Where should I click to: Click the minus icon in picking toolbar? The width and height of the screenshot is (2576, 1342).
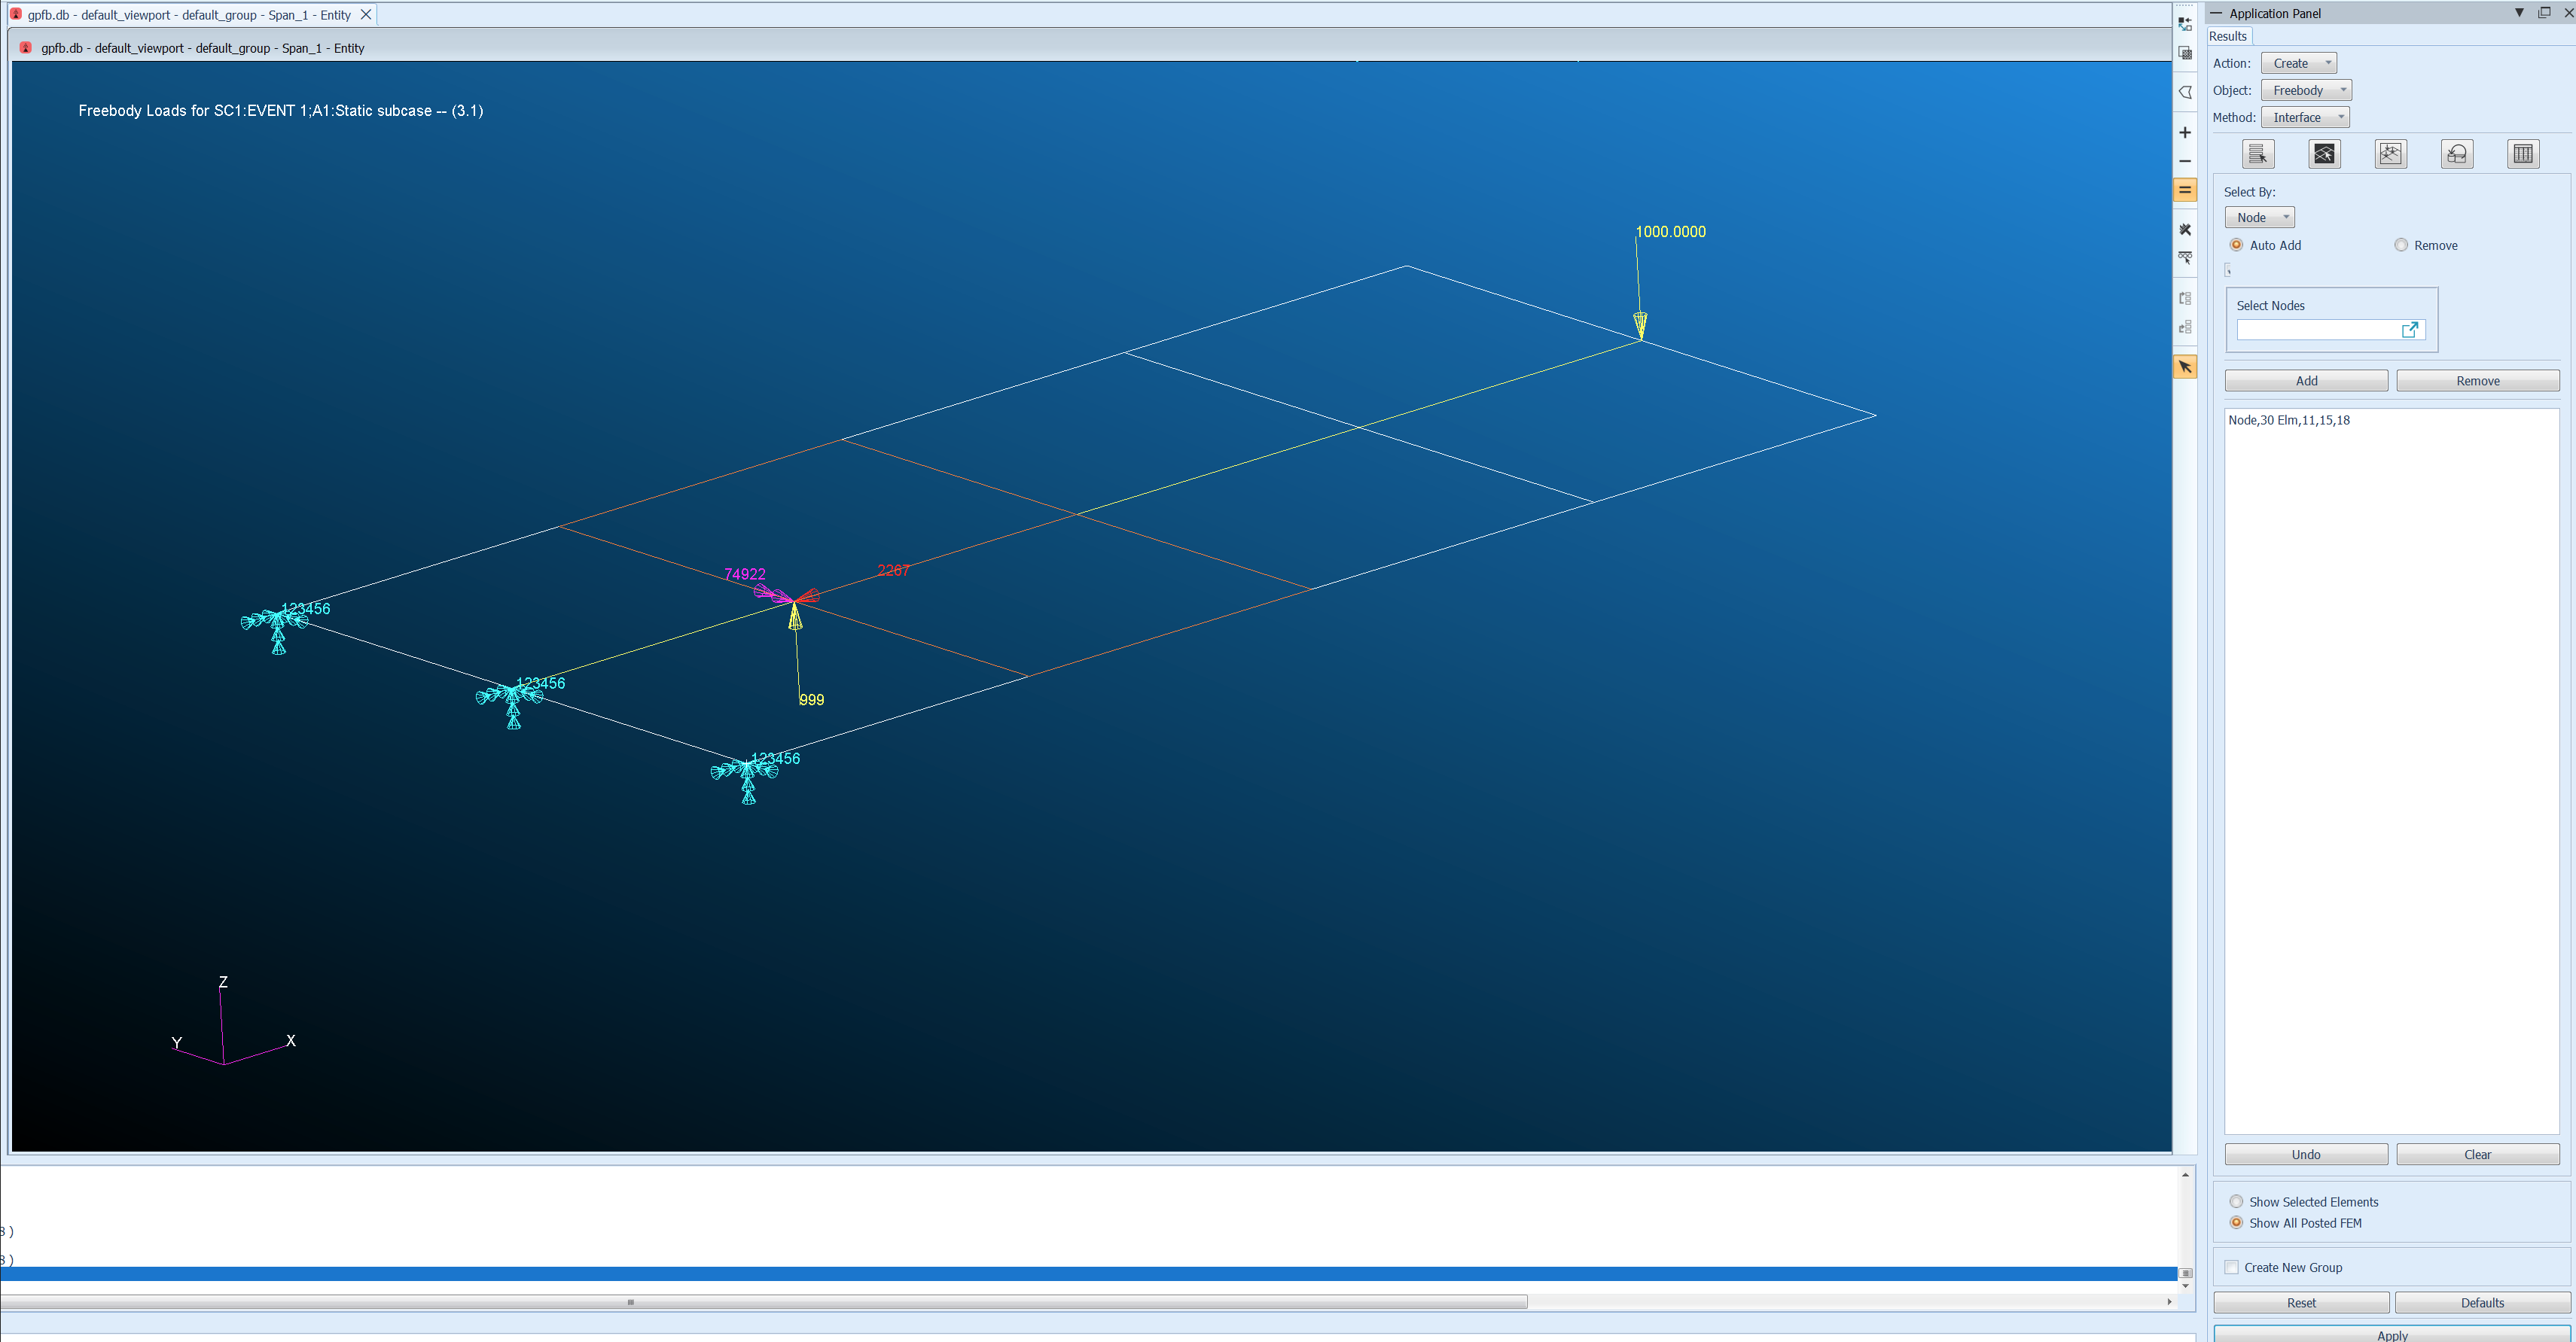[x=2185, y=161]
